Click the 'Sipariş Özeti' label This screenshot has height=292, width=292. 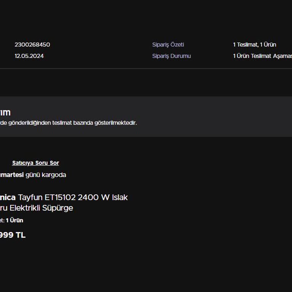tap(168, 45)
